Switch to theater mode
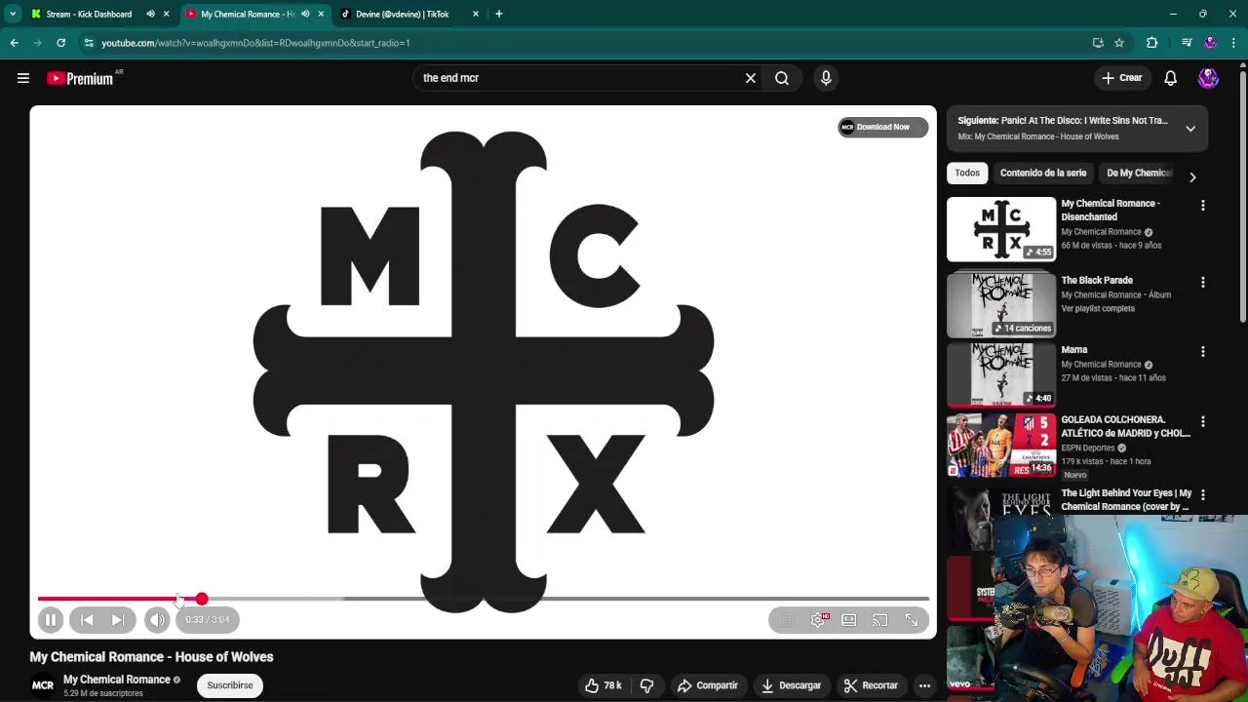 pyautogui.click(x=849, y=620)
